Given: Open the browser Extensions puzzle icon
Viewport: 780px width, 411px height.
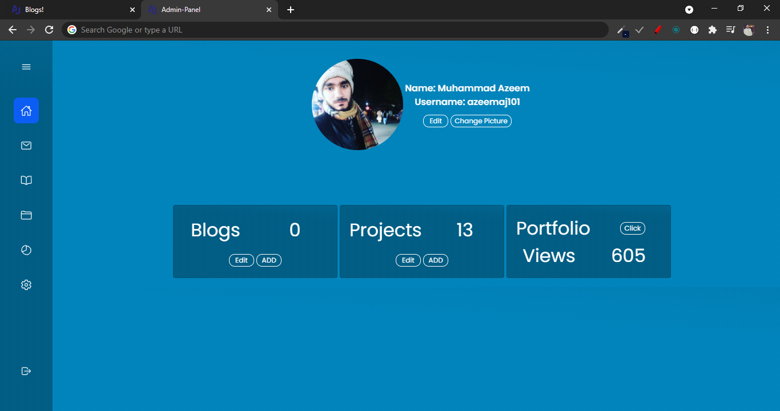Looking at the screenshot, I should pyautogui.click(x=713, y=30).
